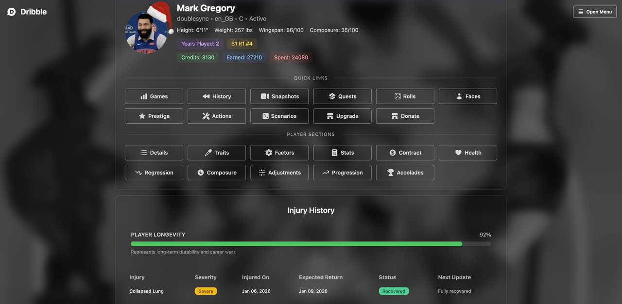
Task: Switch to the Contract section
Action: 405,153
